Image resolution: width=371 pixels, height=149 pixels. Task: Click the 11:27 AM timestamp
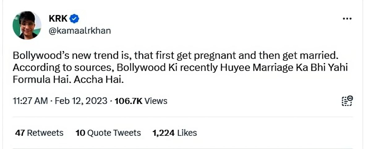[x=30, y=101]
